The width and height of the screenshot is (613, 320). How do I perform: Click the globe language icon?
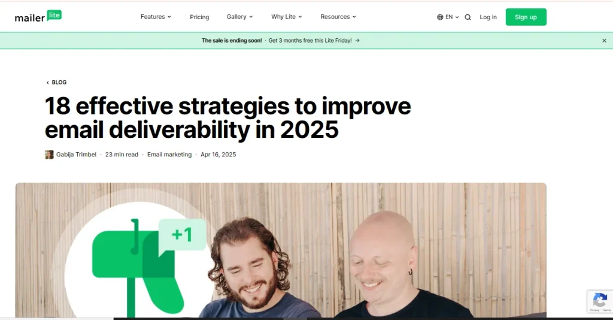point(440,17)
